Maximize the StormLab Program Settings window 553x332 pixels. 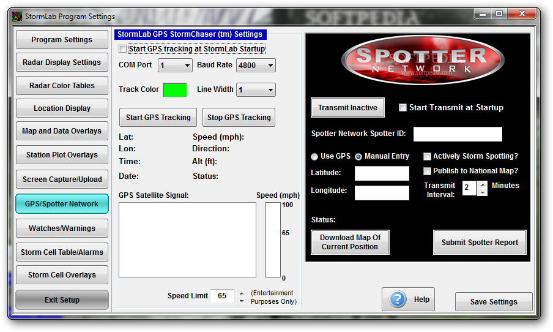click(x=499, y=13)
